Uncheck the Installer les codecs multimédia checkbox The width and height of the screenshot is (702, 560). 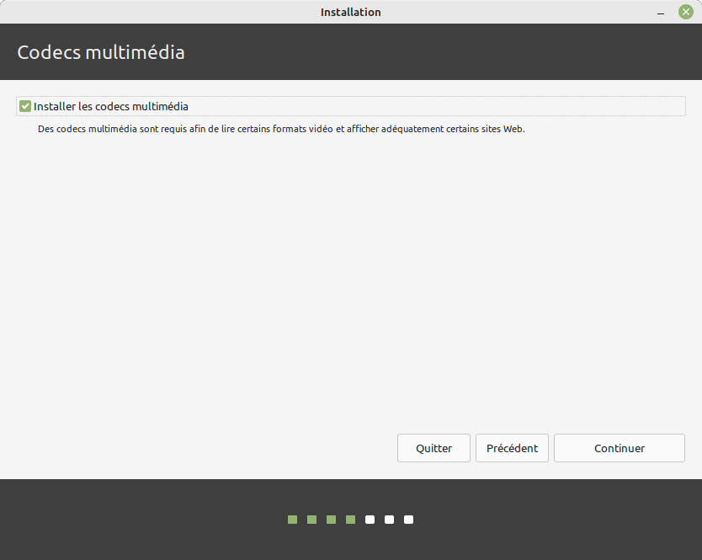(x=25, y=107)
